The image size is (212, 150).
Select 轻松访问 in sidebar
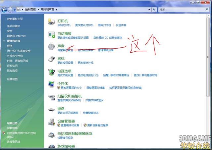click(x=12, y=66)
